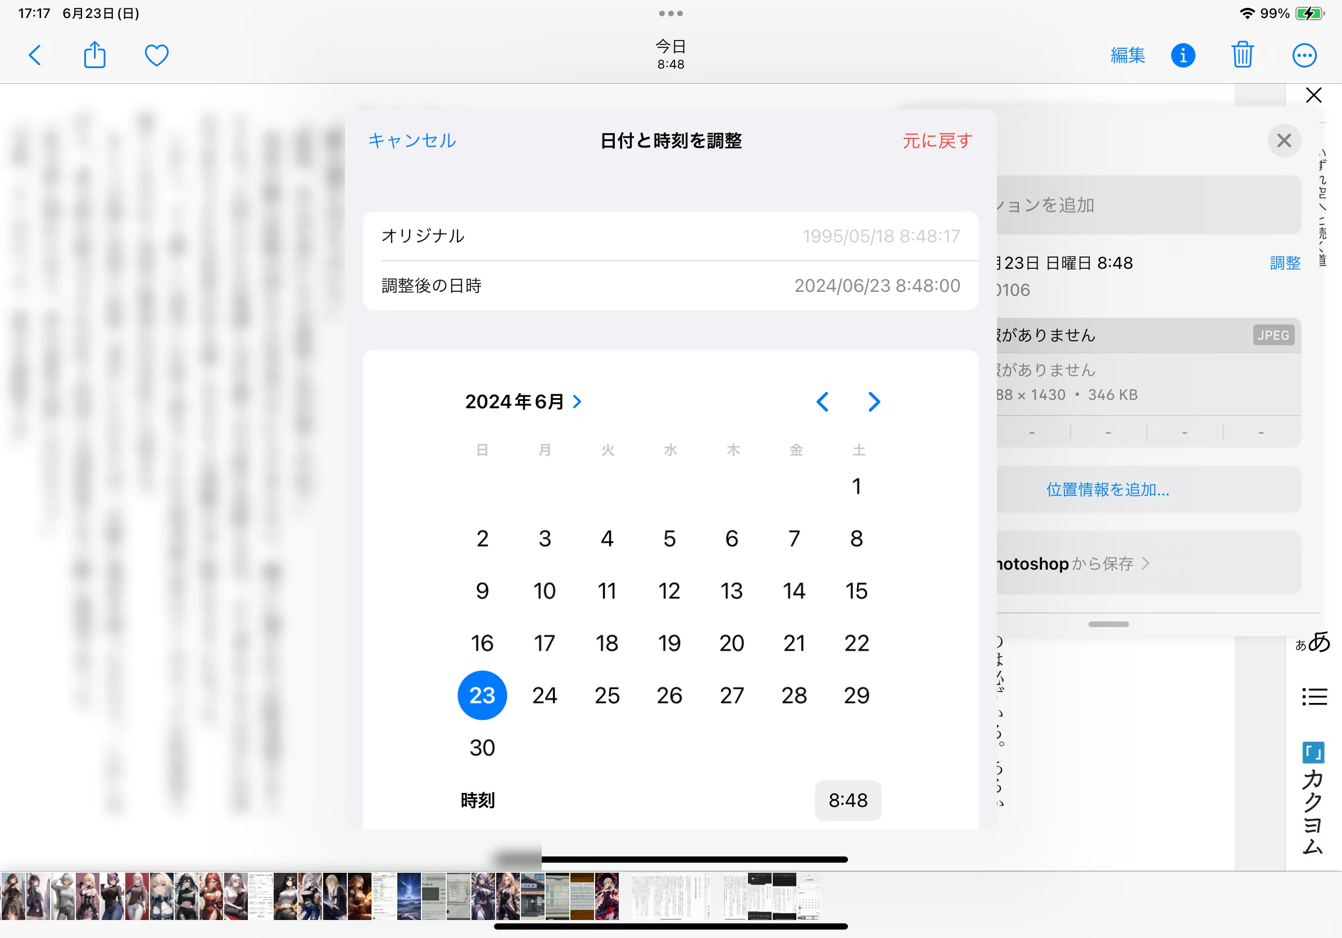Close the info panel with round X
The height and width of the screenshot is (938, 1342).
pos(1284,141)
